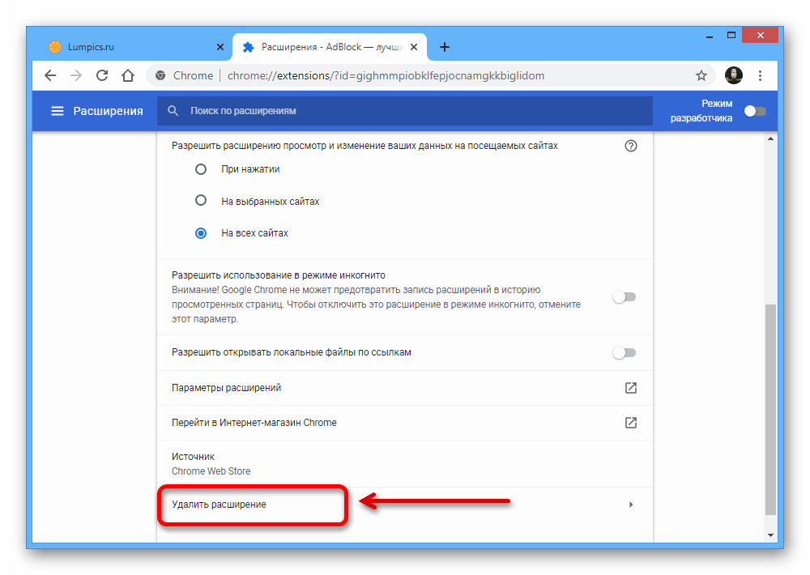The height and width of the screenshot is (575, 810).
Task: Switch to the Расширения AdBlock tab
Action: tap(330, 47)
